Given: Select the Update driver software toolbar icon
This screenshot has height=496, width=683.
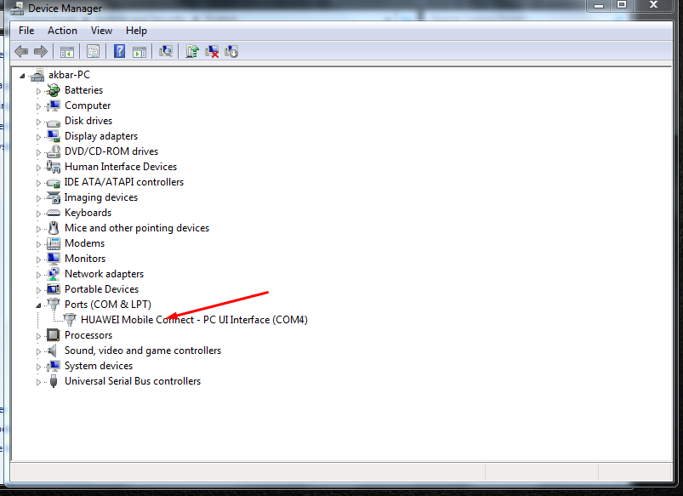Looking at the screenshot, I should tap(192, 51).
